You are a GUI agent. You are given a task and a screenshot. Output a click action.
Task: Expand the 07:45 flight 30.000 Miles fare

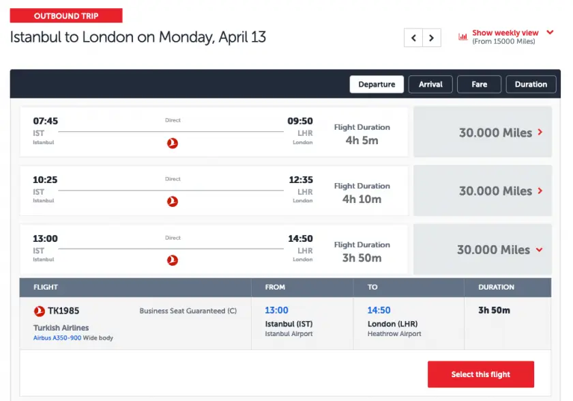click(x=483, y=133)
